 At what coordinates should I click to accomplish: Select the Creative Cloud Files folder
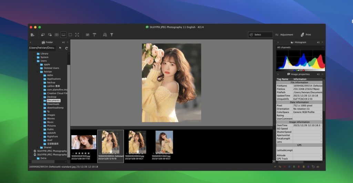coord(57,93)
